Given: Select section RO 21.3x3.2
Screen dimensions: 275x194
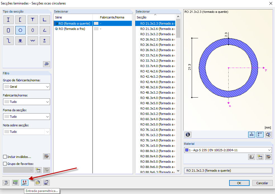Looking at the screenshot, I should 155,34.
